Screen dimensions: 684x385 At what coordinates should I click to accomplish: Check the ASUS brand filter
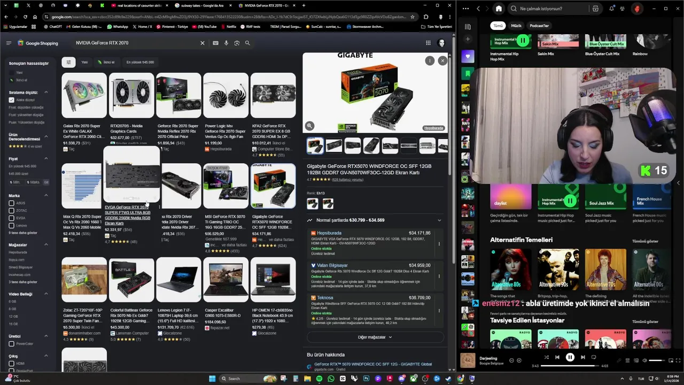pyautogui.click(x=11, y=203)
